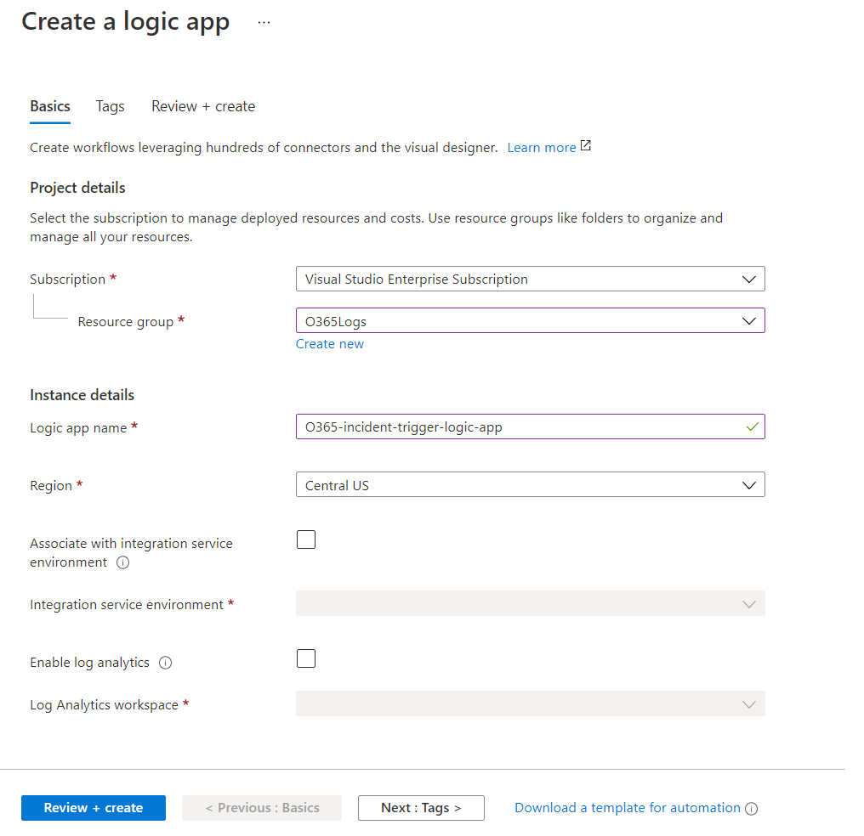Click Create new resource group link
This screenshot has height=836, width=864.
click(x=330, y=344)
